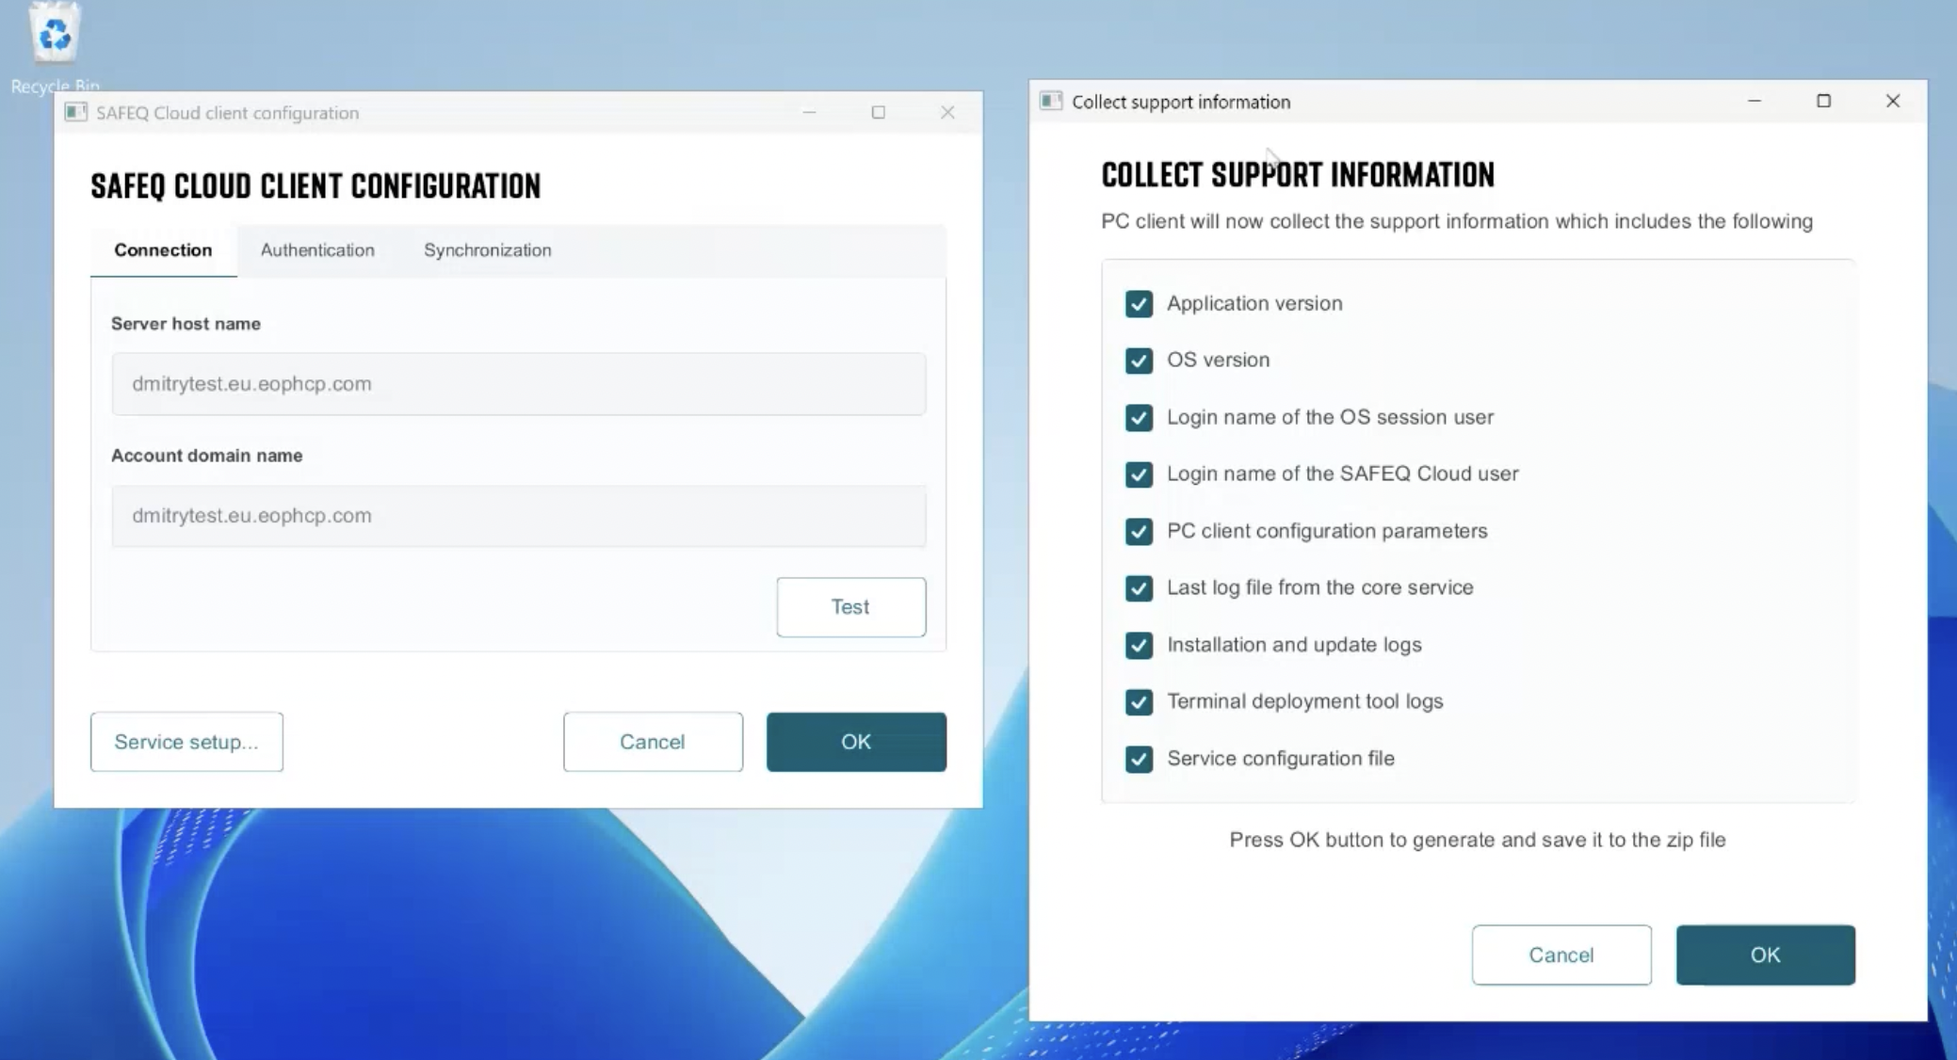Click Collect support information title bar icon

(x=1051, y=102)
